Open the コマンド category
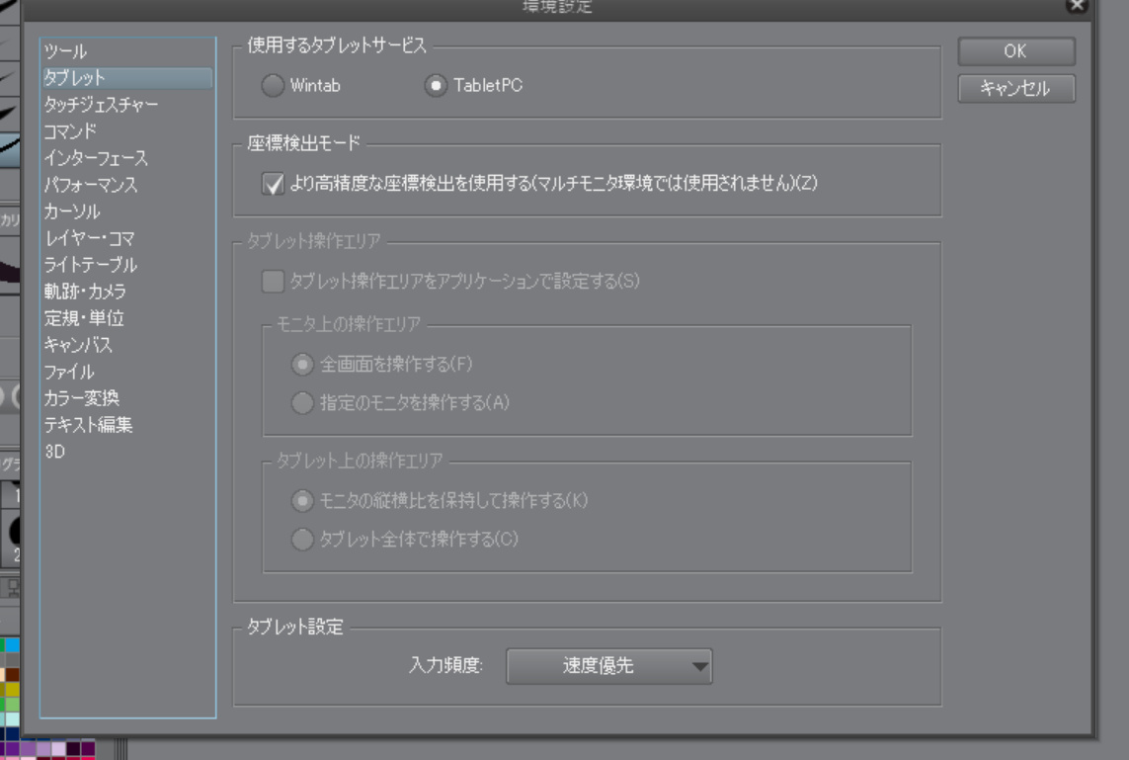The height and width of the screenshot is (760, 1129). tap(127, 131)
